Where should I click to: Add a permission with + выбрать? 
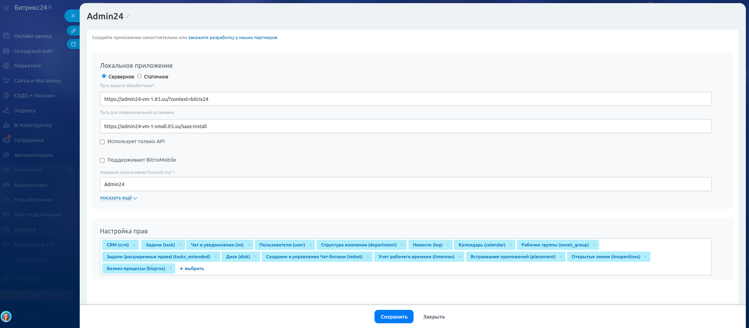tap(192, 268)
